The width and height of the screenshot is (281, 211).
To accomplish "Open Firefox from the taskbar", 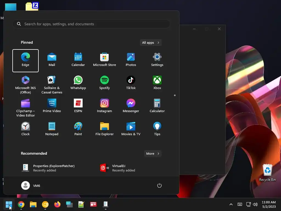I will [57, 204].
